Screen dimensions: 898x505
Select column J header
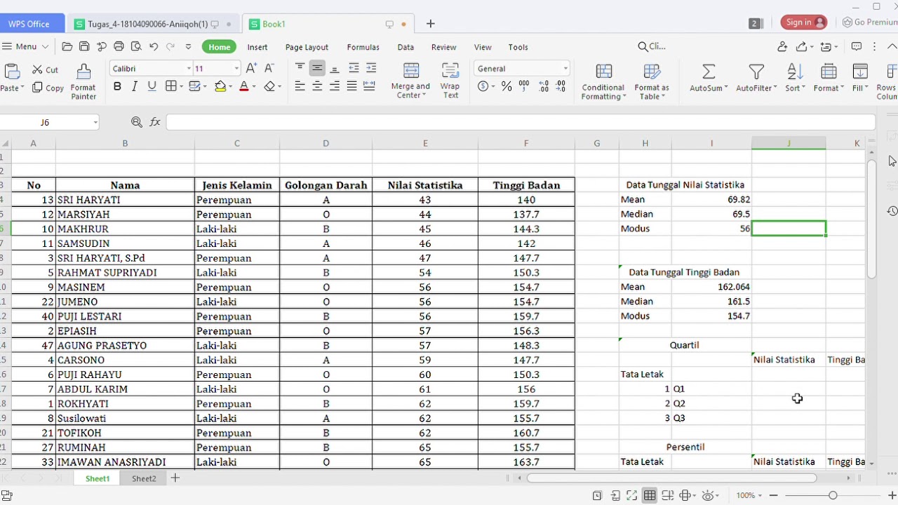click(x=789, y=143)
